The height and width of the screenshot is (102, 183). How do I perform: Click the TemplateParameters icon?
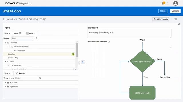pyautogui.click(x=11, y=46)
